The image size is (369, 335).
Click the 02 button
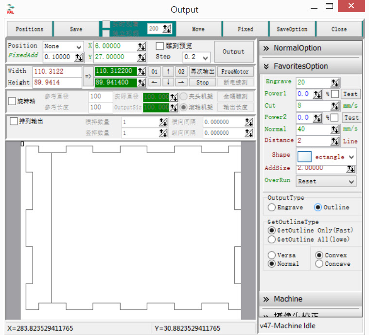coord(181,71)
